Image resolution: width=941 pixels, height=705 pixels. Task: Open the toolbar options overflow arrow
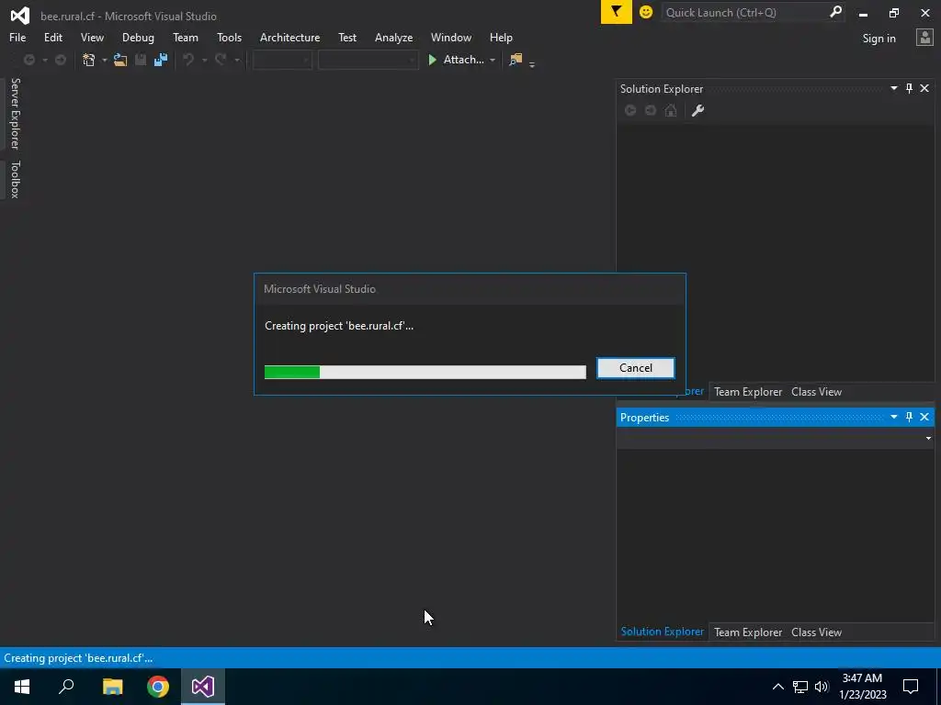pyautogui.click(x=532, y=63)
